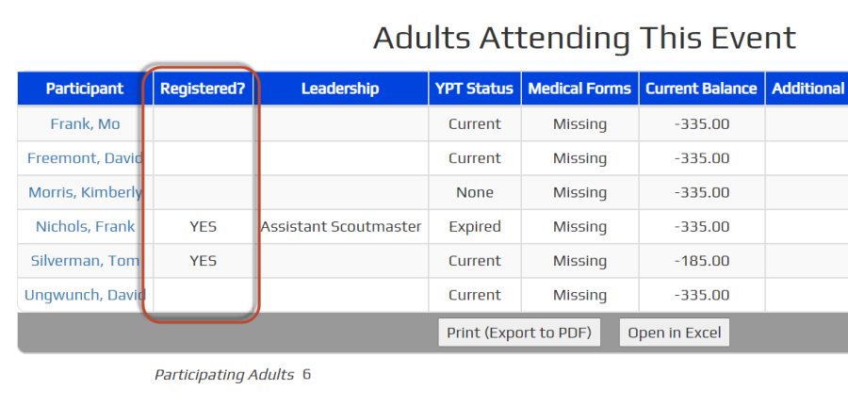Click the Additional column header
The height and width of the screenshot is (406, 848).
pyautogui.click(x=807, y=89)
